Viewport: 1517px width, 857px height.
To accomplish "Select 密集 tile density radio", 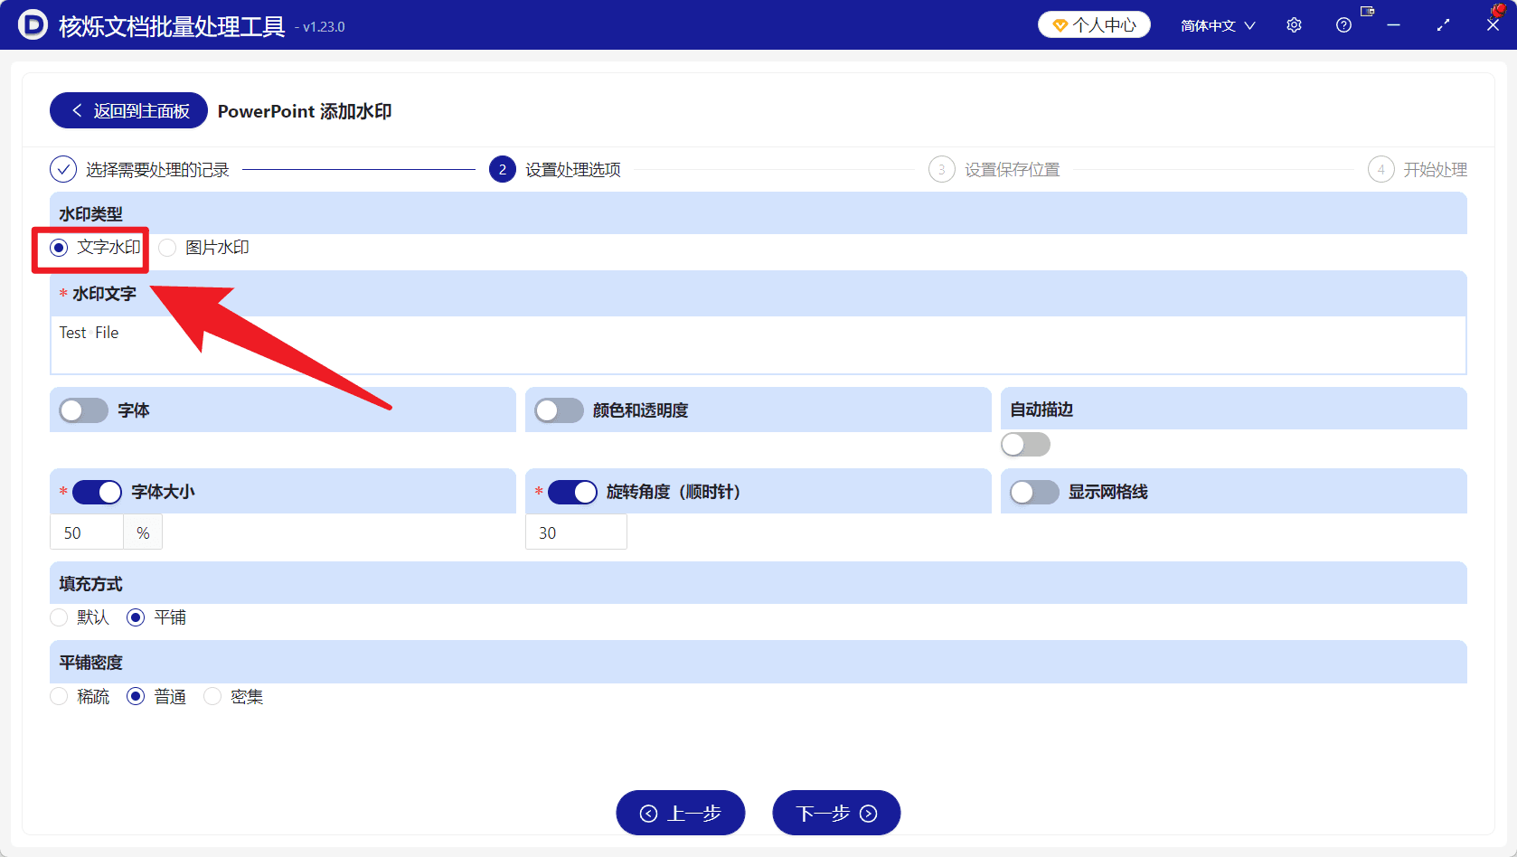I will click(212, 696).
